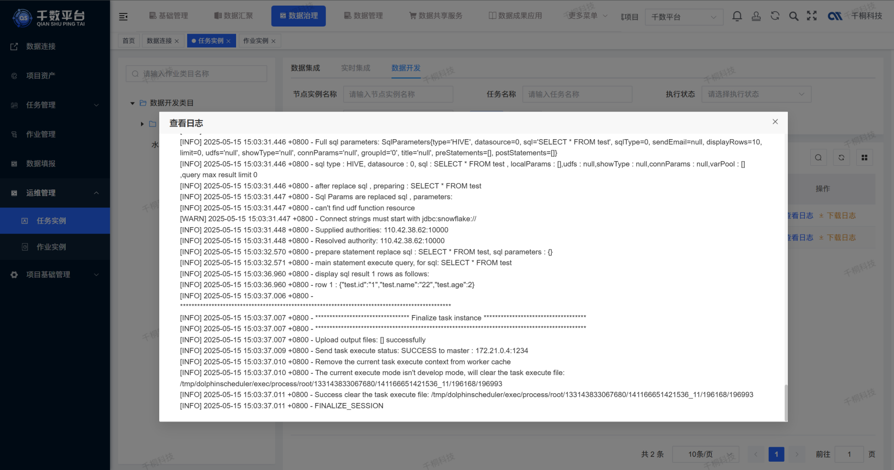Close the 查看日志 log dialog
This screenshot has width=894, height=470.
coord(775,121)
